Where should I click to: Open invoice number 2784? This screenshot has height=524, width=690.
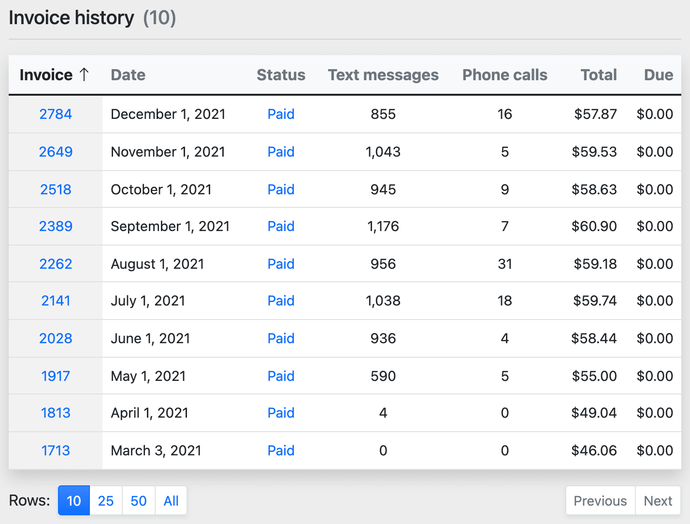pyautogui.click(x=56, y=114)
